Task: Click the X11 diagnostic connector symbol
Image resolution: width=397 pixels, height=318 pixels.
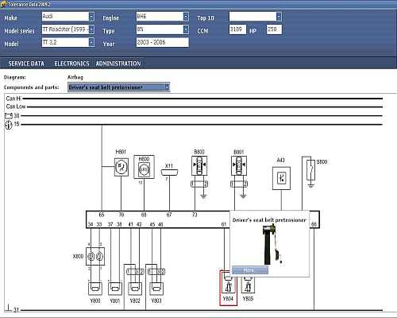Action: pos(169,173)
